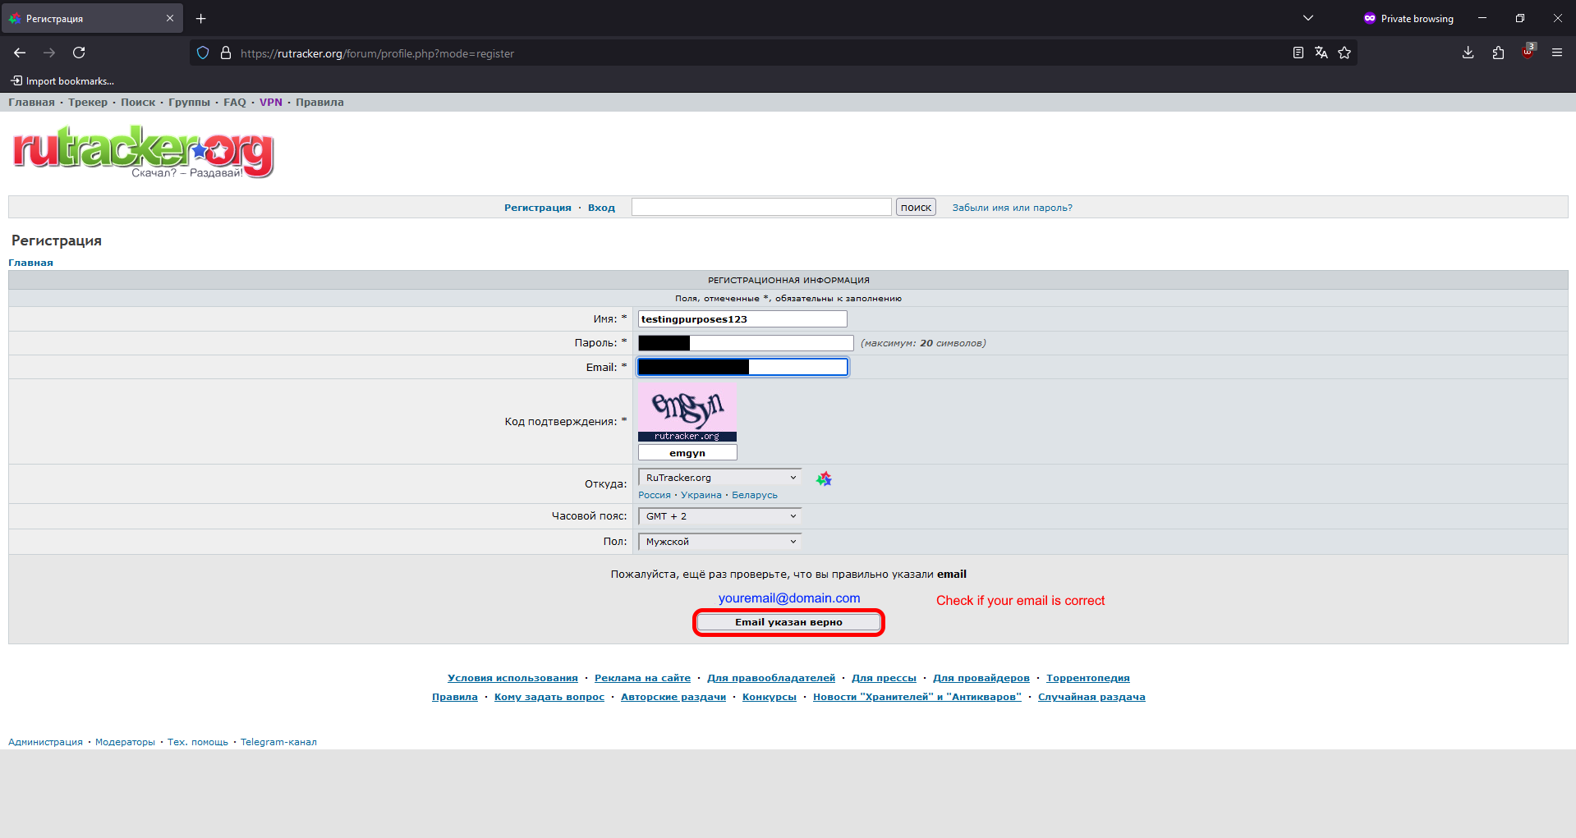Screen dimensions: 1576x838
Task: Open Трекер menu item
Action: pyautogui.click(x=88, y=103)
